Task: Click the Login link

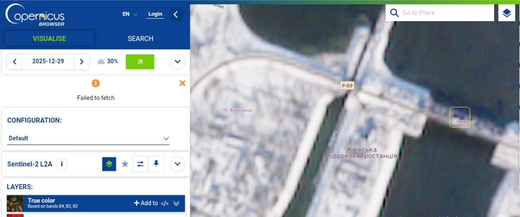Action: (x=155, y=14)
